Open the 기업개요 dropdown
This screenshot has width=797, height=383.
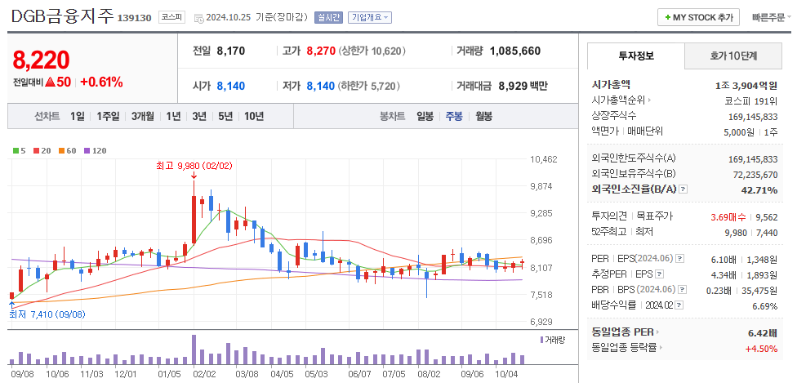pyautogui.click(x=370, y=18)
